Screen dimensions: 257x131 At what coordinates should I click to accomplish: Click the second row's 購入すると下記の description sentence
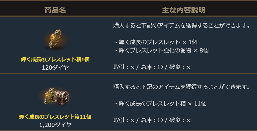pyautogui.click(x=182, y=87)
